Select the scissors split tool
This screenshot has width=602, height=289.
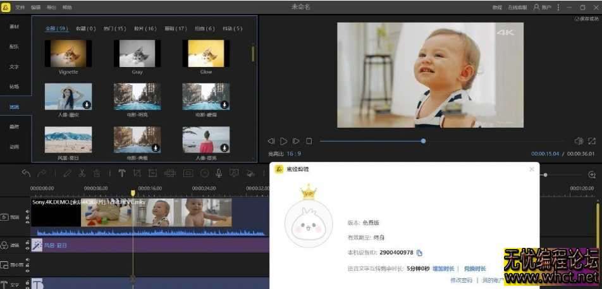click(82, 173)
